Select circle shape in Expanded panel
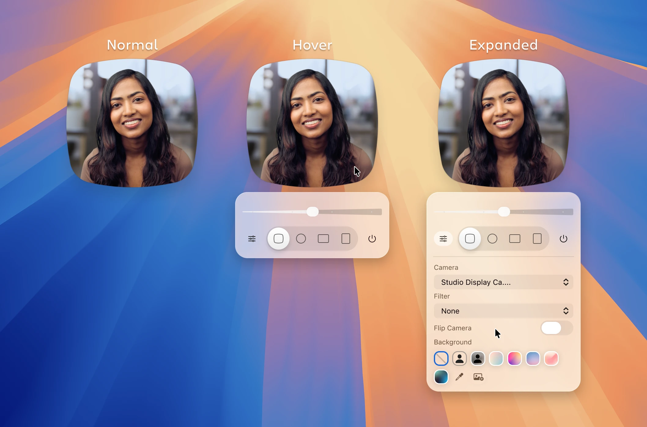Viewport: 647px width, 427px height. click(492, 239)
